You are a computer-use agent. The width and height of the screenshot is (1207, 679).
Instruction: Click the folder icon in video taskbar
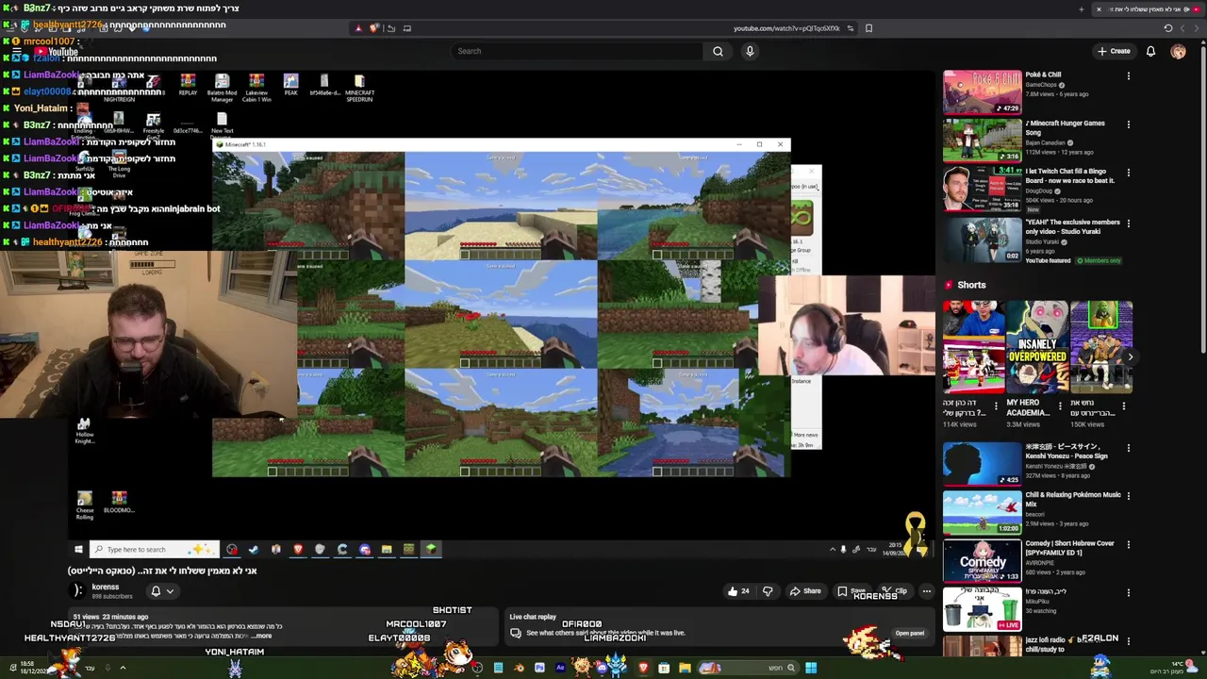pyautogui.click(x=387, y=550)
